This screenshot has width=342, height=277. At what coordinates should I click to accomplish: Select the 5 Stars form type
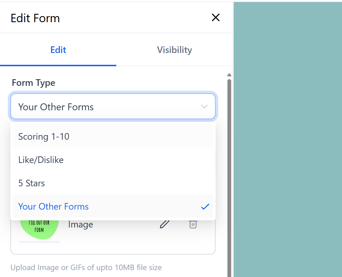pos(31,183)
